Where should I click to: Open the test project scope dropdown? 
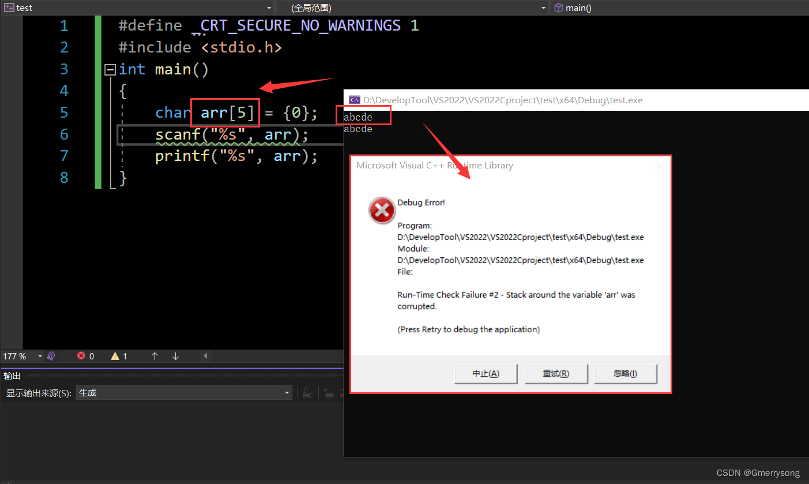coord(137,7)
